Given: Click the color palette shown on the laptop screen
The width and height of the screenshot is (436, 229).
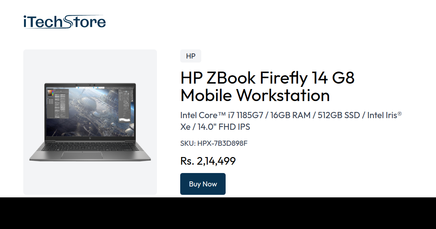Looking at the screenshot, I should (51, 93).
